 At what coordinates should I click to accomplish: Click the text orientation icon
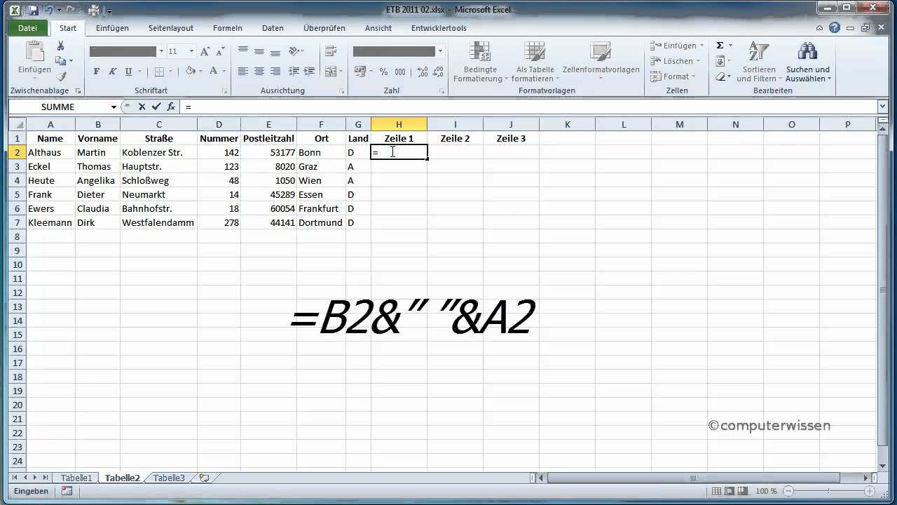coord(294,51)
